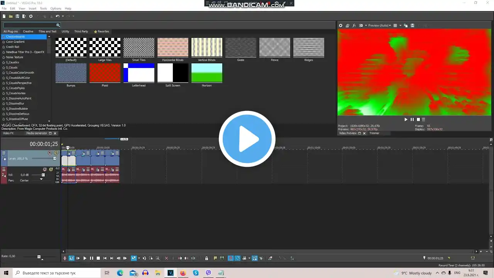Save the project using the floppy icon
Screen dimensions: 494x278
point(17,16)
